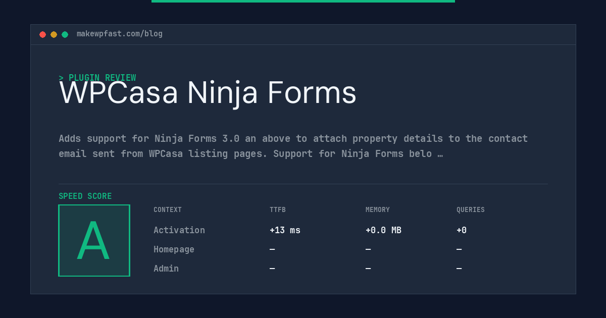Click the grade A score box

point(94,240)
